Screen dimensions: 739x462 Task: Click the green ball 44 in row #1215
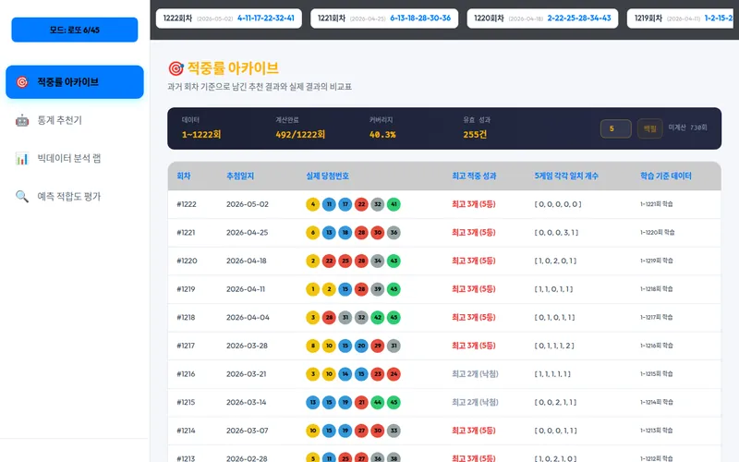click(x=378, y=402)
